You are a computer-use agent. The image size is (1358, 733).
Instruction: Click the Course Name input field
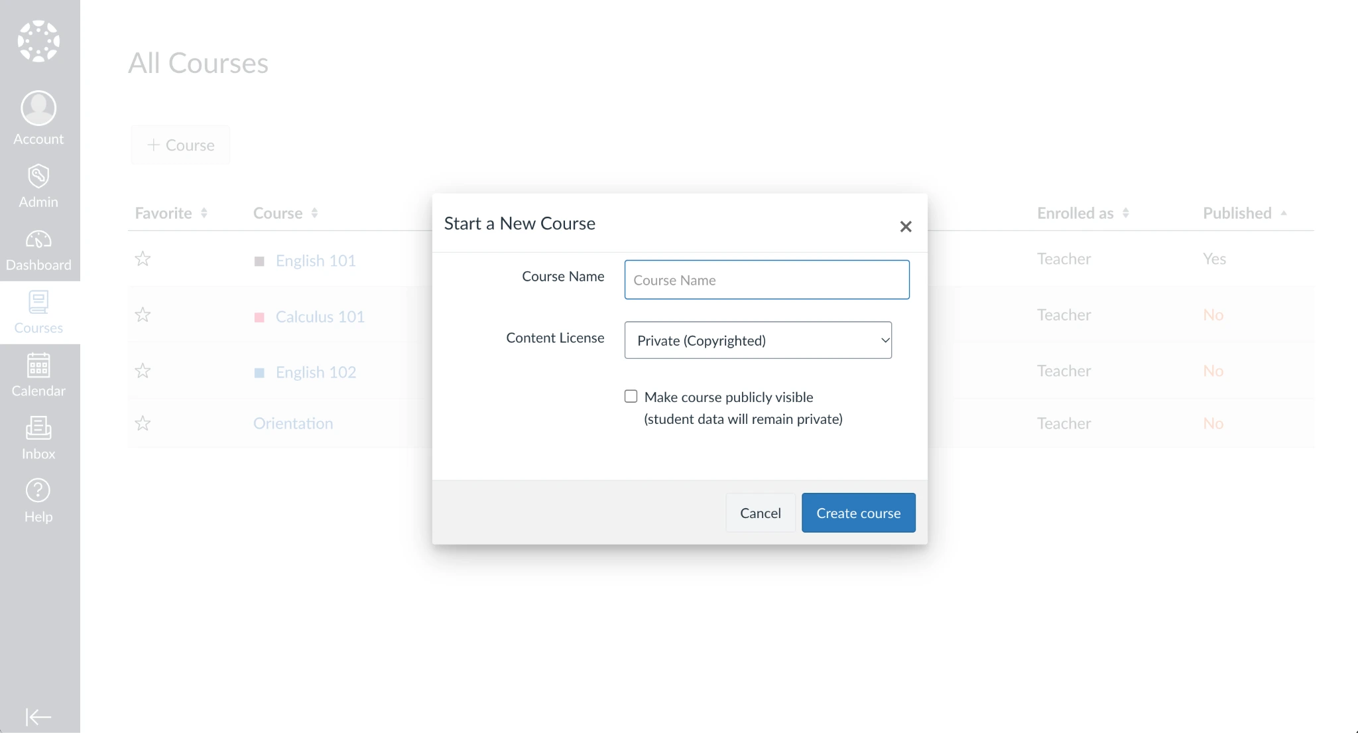767,280
